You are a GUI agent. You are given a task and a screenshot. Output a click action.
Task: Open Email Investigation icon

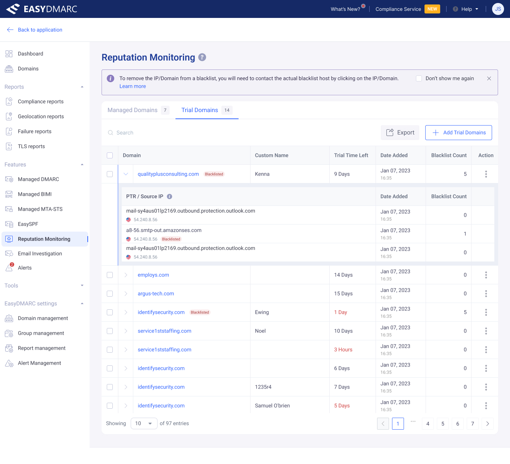9,254
